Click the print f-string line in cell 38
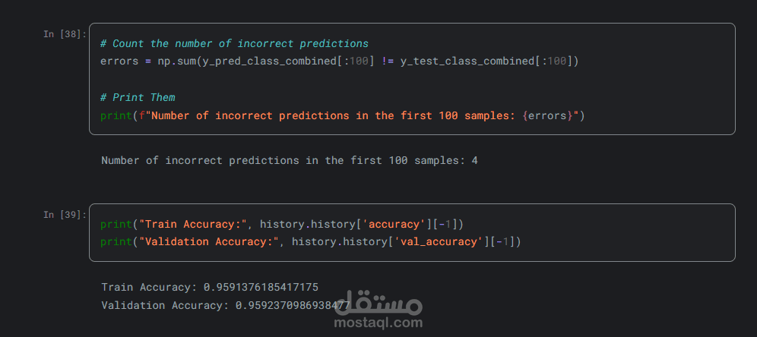The height and width of the screenshot is (337, 757). [x=342, y=115]
